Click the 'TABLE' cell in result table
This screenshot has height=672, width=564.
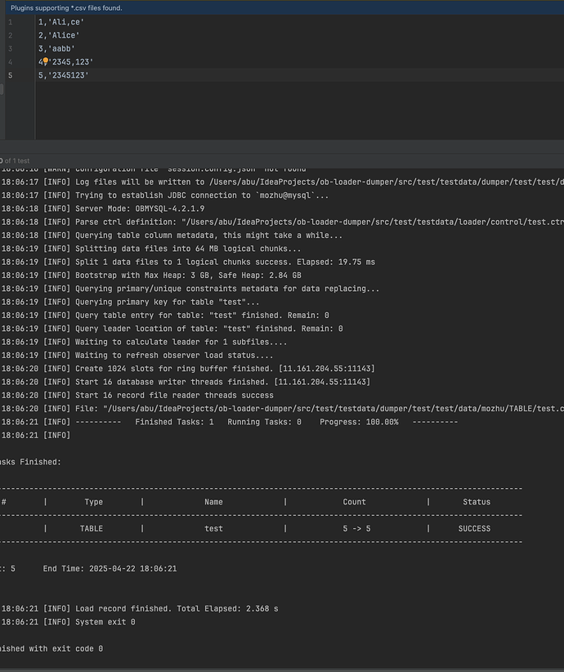click(92, 528)
